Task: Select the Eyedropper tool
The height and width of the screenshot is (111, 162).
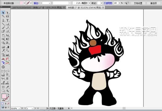Action: point(3,51)
